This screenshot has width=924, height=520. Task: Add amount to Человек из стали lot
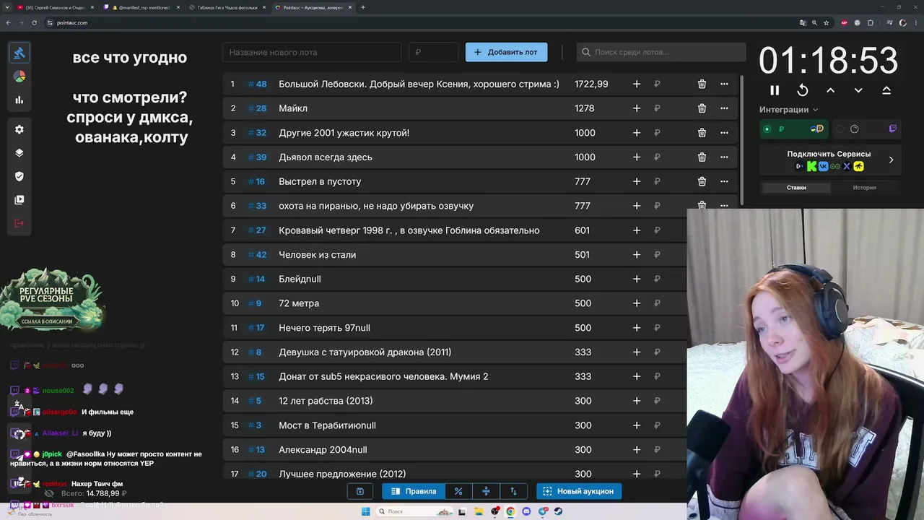pyautogui.click(x=637, y=254)
